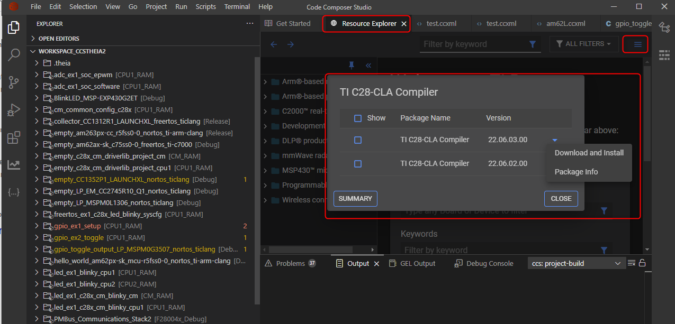675x324 pixels.
Task: Choose Download and Install
Action: [x=589, y=153]
